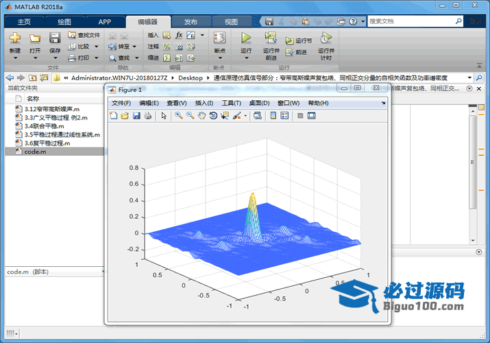Switch to the APP tab

(x=104, y=21)
